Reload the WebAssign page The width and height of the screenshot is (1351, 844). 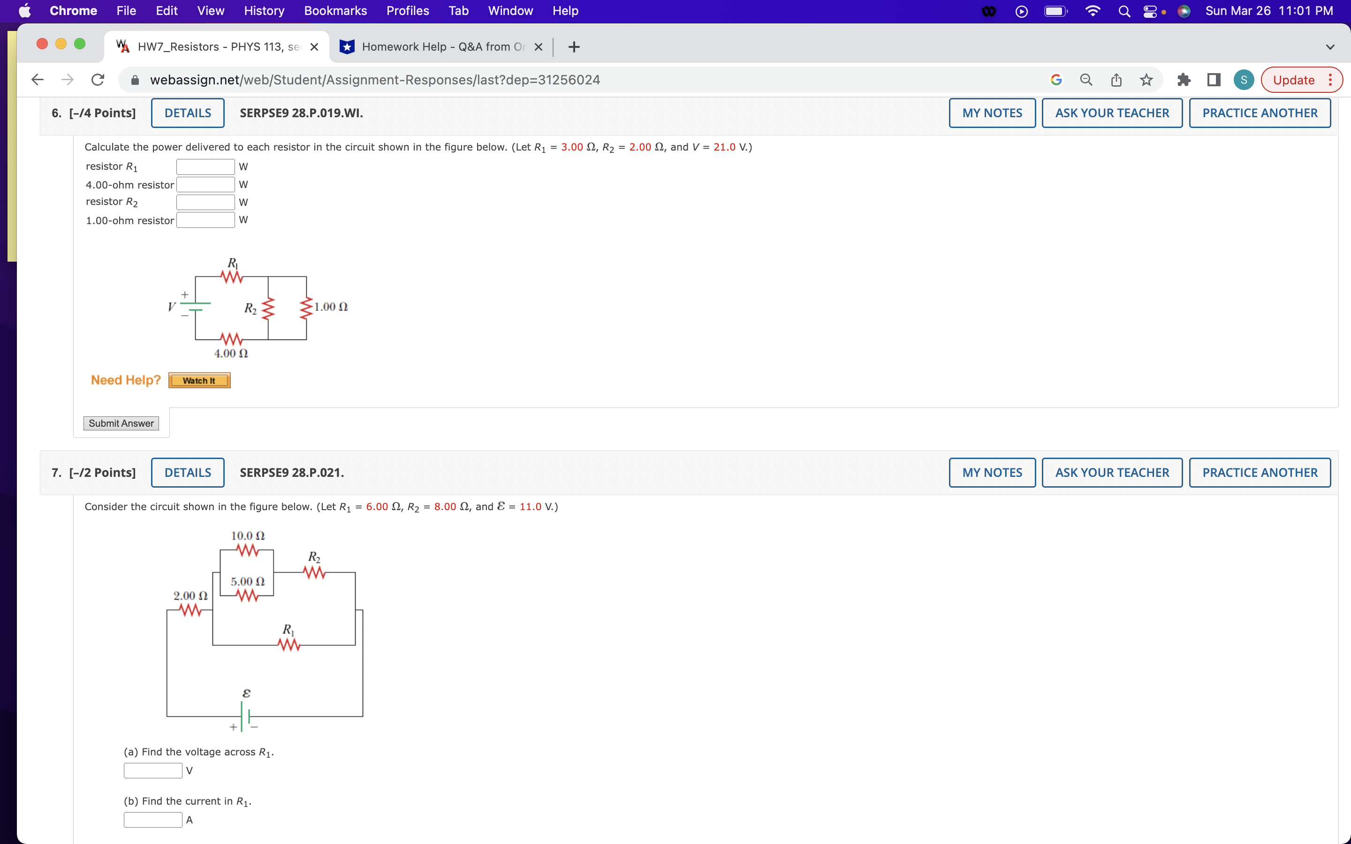click(98, 80)
